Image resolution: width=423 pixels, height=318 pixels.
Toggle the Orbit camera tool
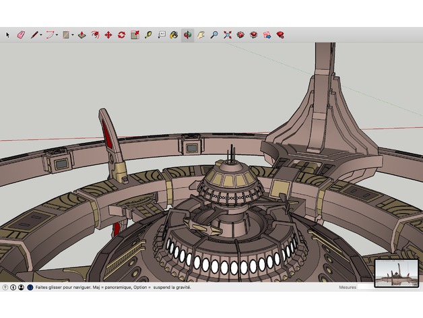(187, 34)
